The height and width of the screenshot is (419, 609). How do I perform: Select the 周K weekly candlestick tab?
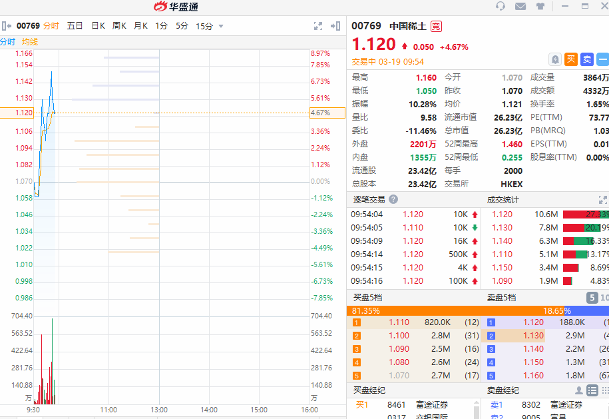pyautogui.click(x=119, y=26)
